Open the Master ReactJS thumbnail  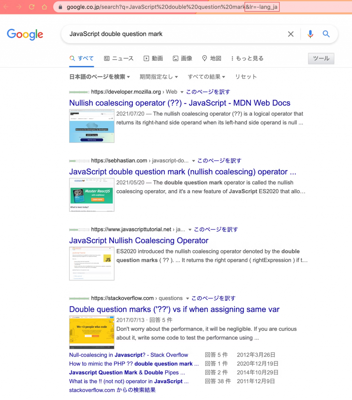92,195
